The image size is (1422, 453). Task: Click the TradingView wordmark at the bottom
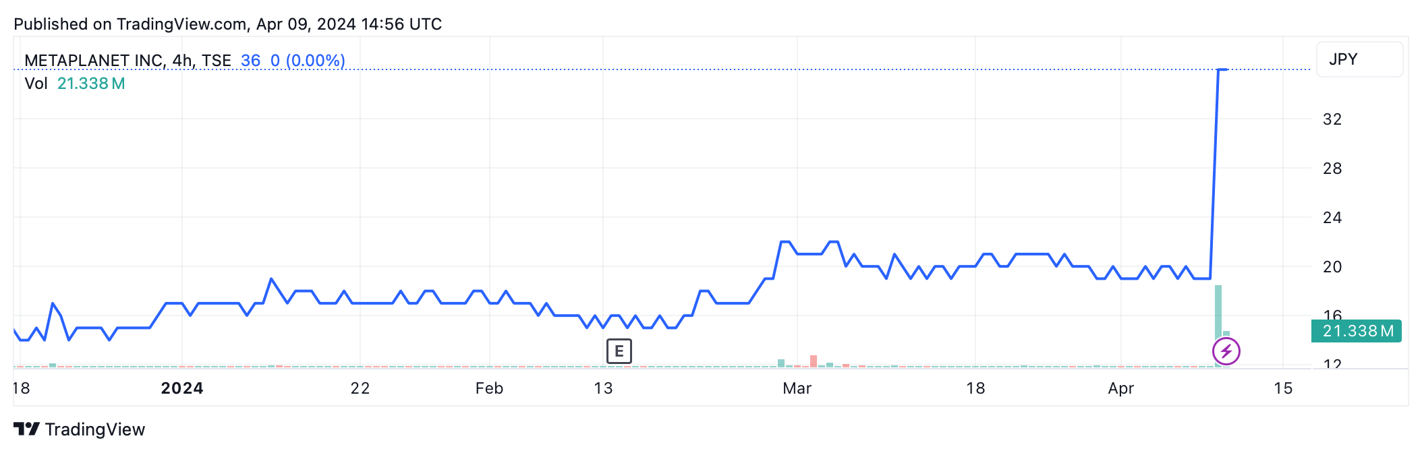tap(95, 429)
